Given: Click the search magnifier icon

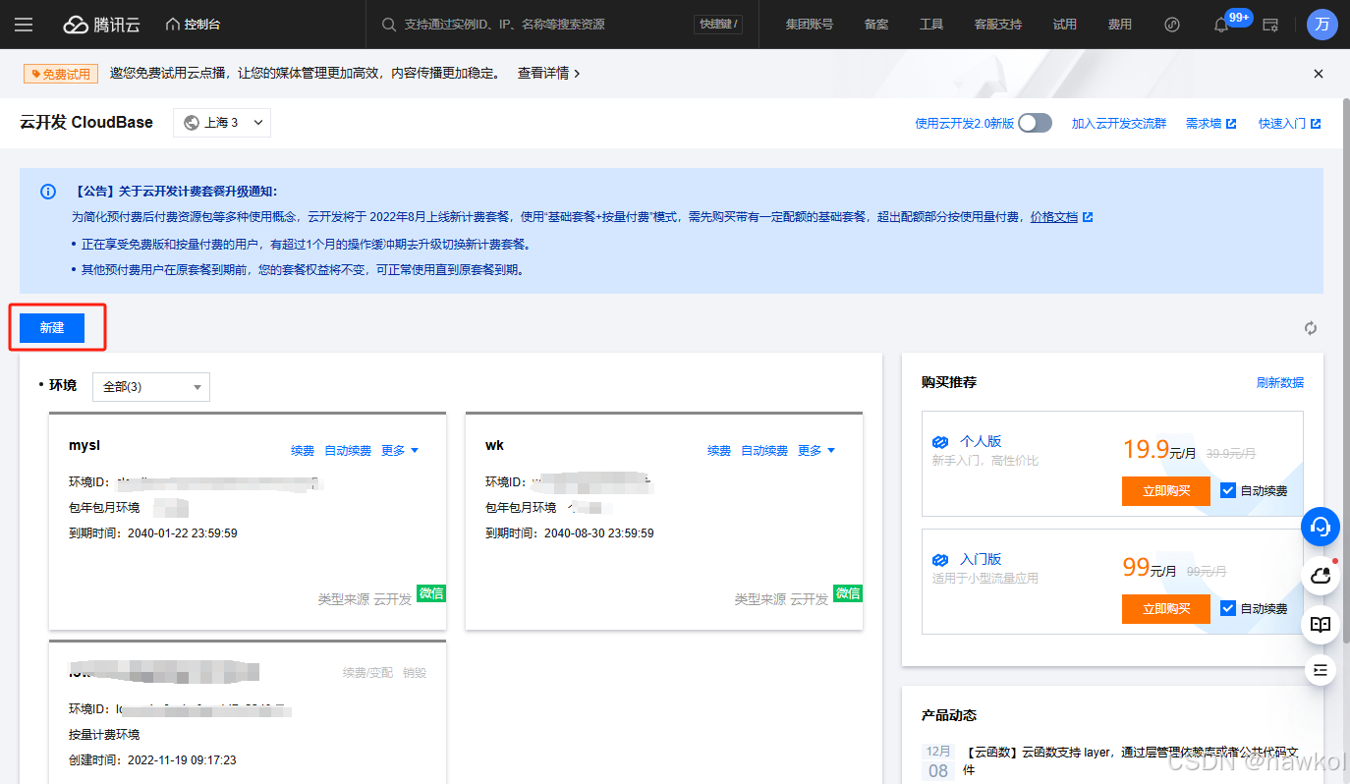Looking at the screenshot, I should tap(388, 25).
